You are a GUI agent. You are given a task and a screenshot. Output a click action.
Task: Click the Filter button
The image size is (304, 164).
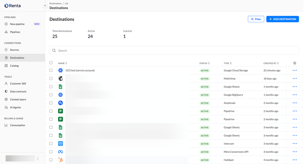click(256, 19)
